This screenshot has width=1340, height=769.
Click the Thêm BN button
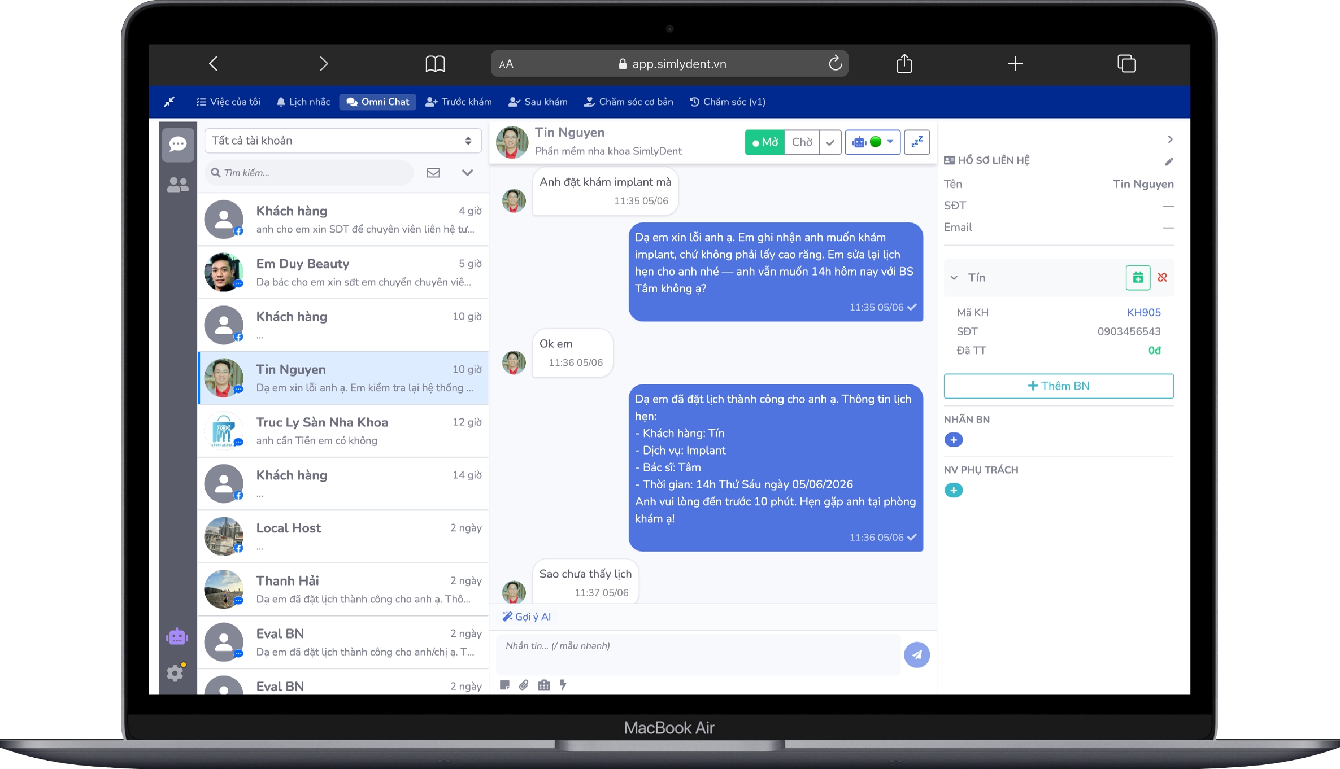pyautogui.click(x=1058, y=386)
